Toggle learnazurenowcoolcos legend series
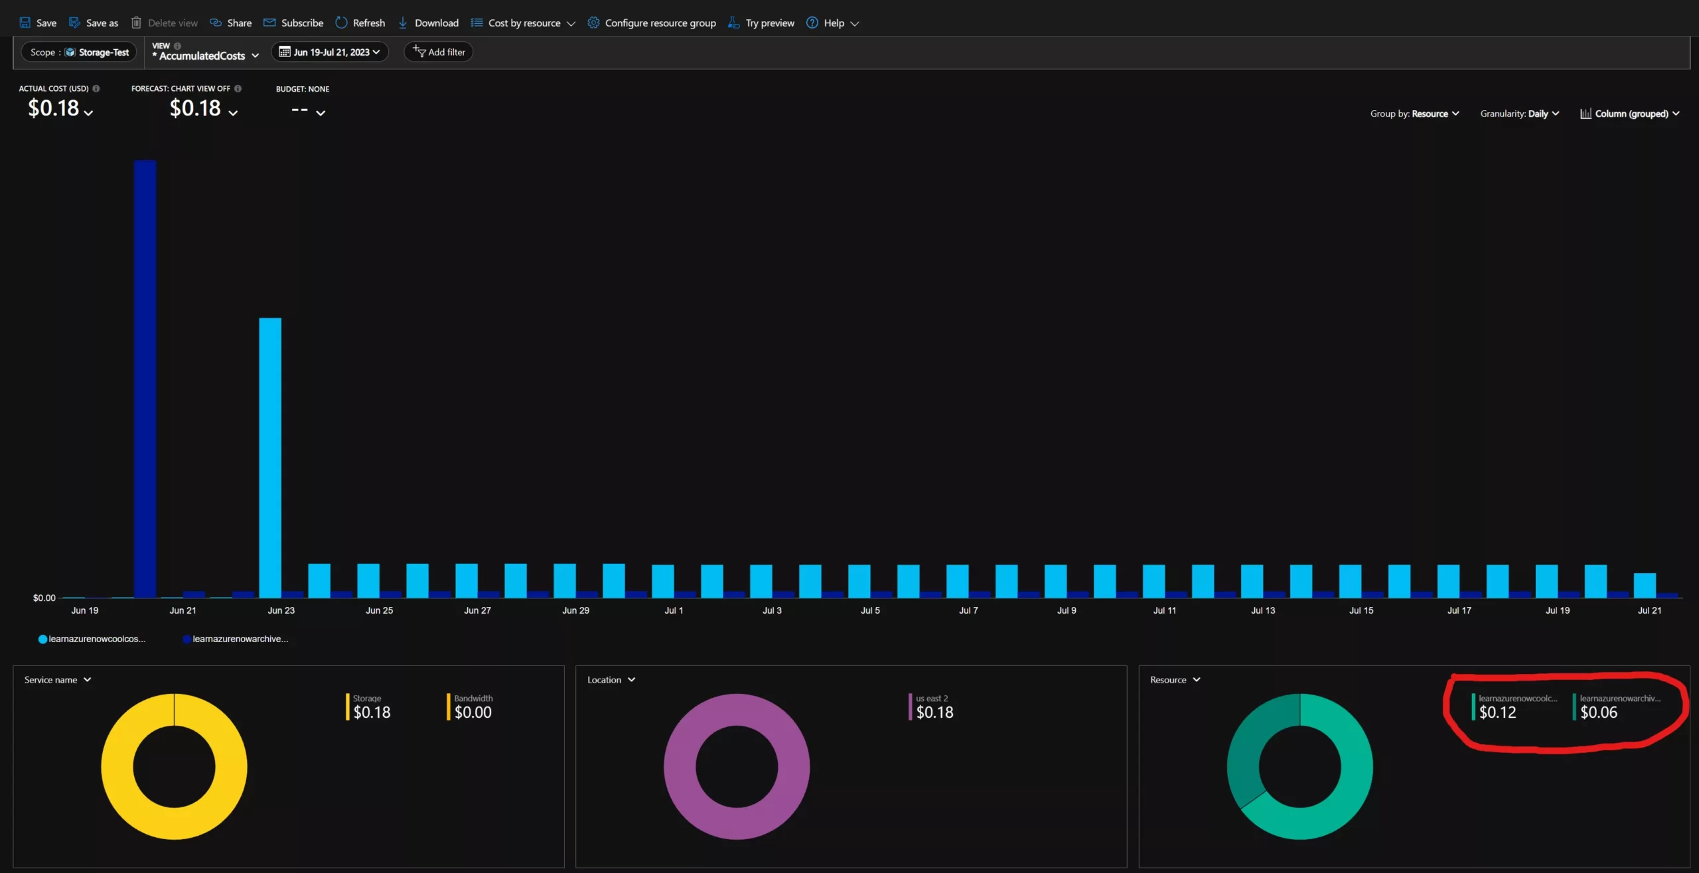Image resolution: width=1699 pixels, height=873 pixels. (93, 639)
